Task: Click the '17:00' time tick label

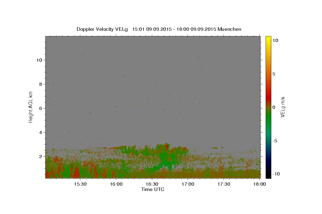Action: click(x=188, y=184)
